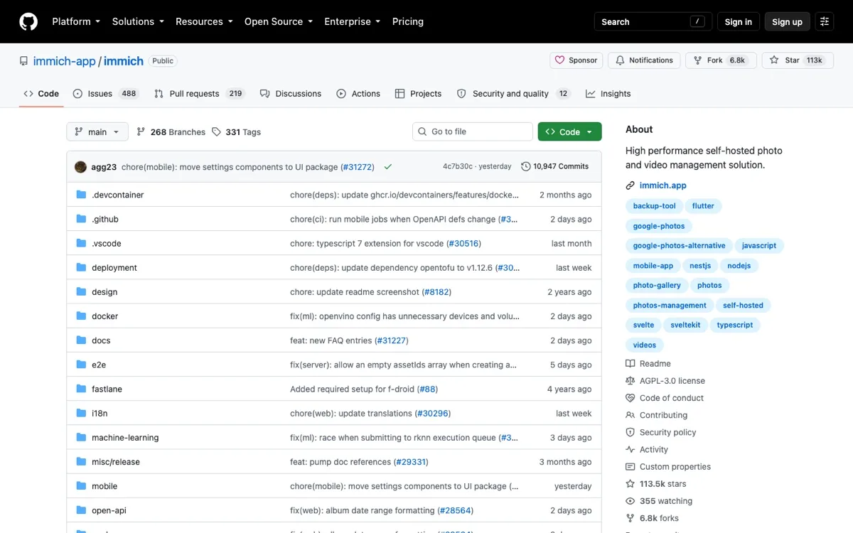853x533 pixels.
Task: Open the misc/release folder
Action: pyautogui.click(x=116, y=462)
